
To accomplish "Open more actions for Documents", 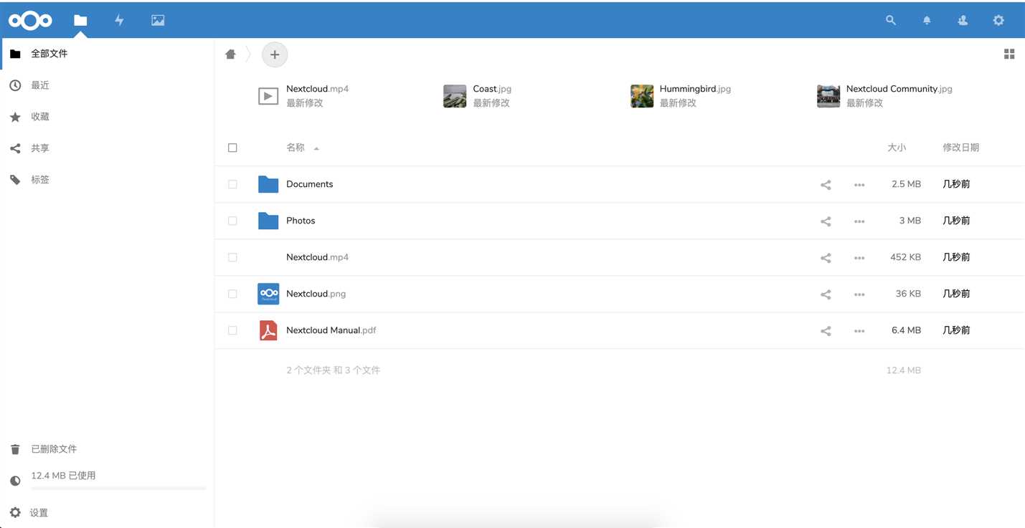I will [x=859, y=185].
